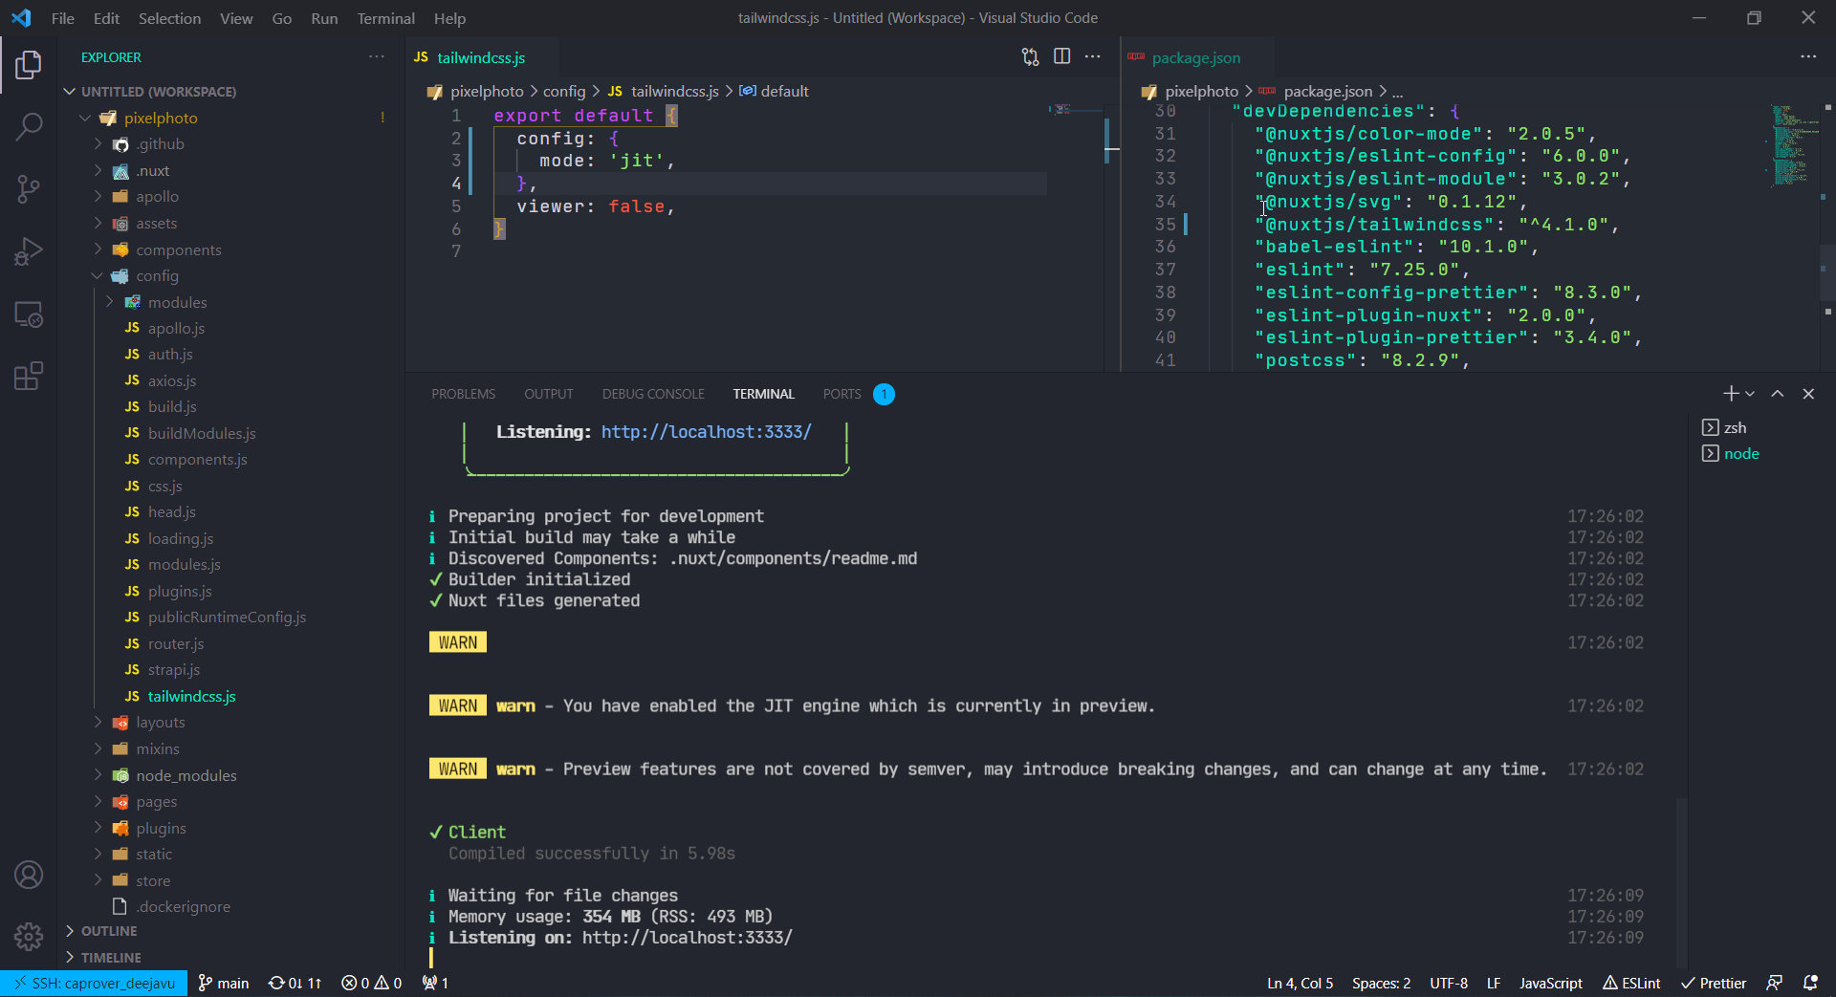Click the Open Changes compare icon
Screen dimensions: 1836x997
(x=1031, y=56)
